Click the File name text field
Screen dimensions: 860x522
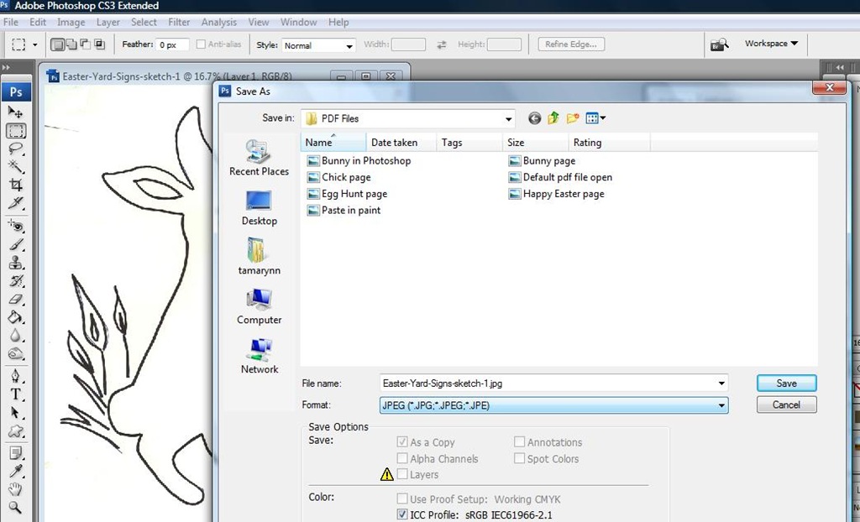(x=554, y=384)
